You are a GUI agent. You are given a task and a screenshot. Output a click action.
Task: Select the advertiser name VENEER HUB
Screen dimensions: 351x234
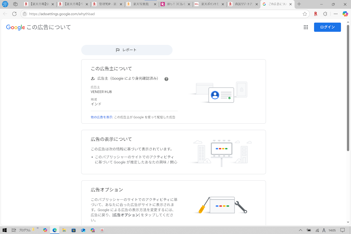101,92
